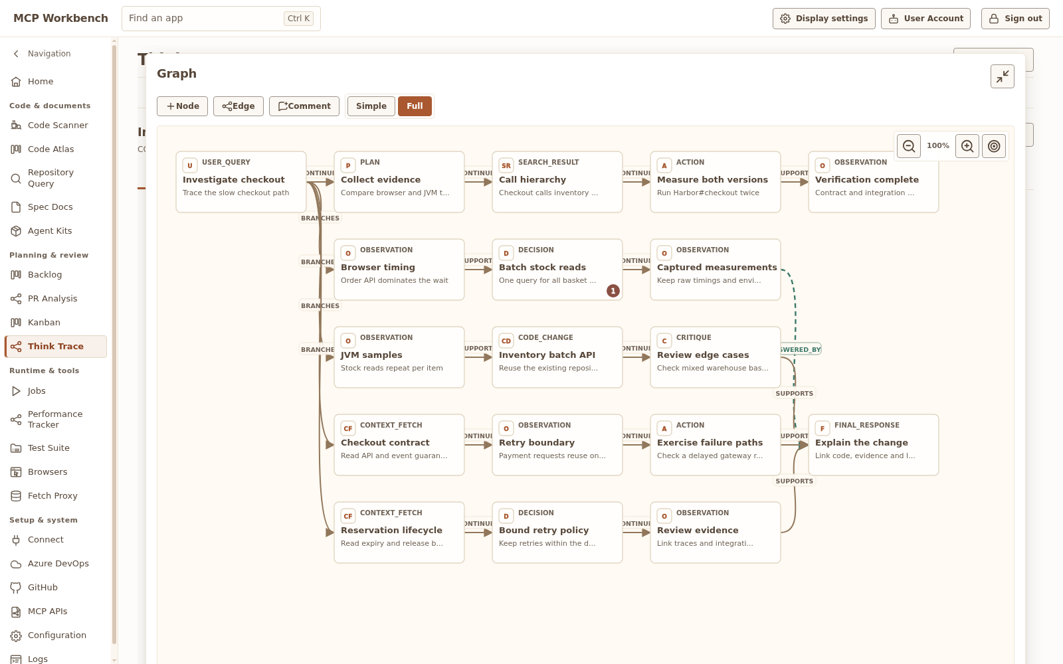Open Test Suite page

[x=56, y=448]
